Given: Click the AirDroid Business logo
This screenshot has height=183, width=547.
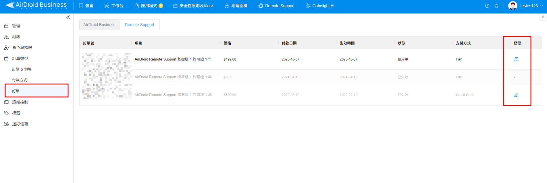Looking at the screenshot, I should [x=36, y=5].
